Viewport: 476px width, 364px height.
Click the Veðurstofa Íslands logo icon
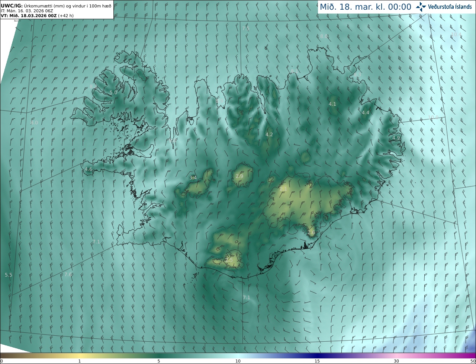(421, 7)
